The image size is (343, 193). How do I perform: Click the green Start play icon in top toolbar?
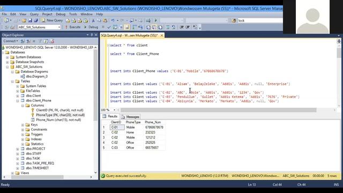coord(156,20)
